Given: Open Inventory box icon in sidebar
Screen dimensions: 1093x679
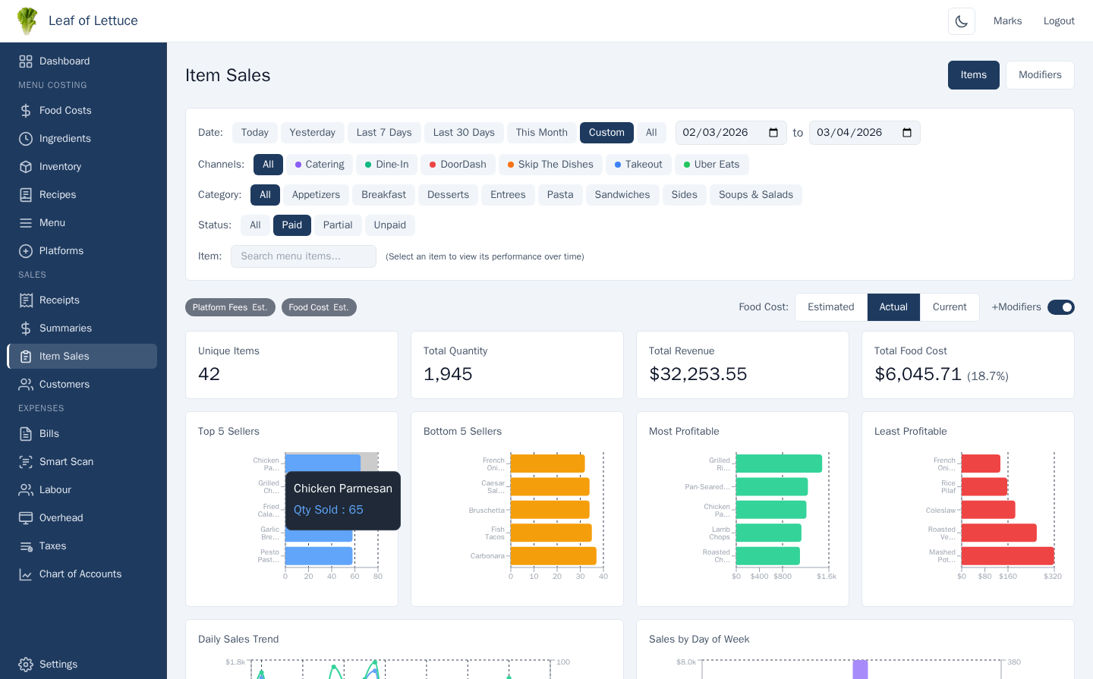Looking at the screenshot, I should tap(26, 167).
